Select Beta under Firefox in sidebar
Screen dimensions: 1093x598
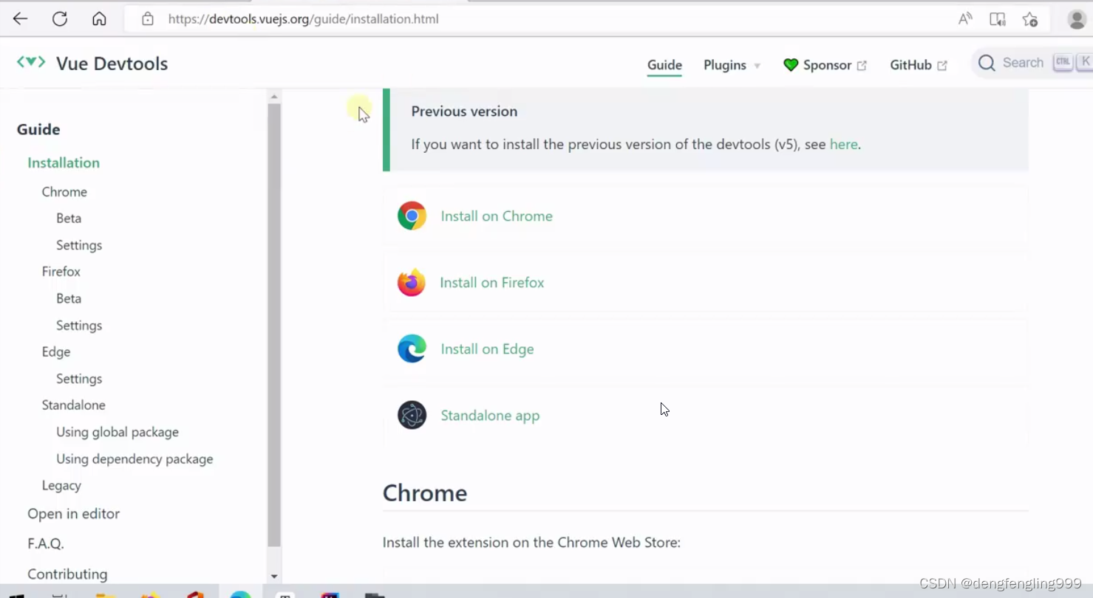pos(69,299)
